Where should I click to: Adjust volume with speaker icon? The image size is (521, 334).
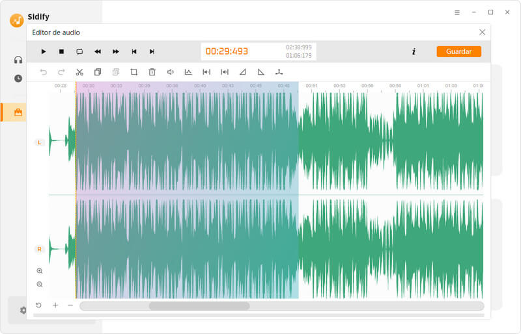pyautogui.click(x=170, y=72)
